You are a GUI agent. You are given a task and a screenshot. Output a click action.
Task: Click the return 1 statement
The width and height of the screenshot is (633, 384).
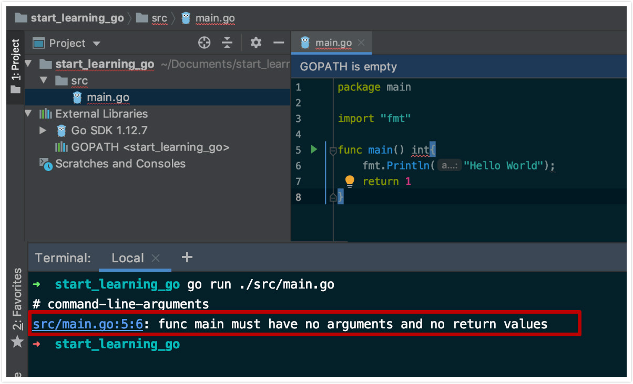[x=386, y=182]
